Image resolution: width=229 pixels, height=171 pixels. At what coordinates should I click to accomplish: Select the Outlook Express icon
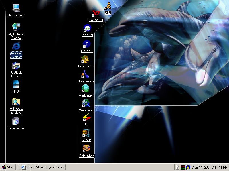(16, 66)
